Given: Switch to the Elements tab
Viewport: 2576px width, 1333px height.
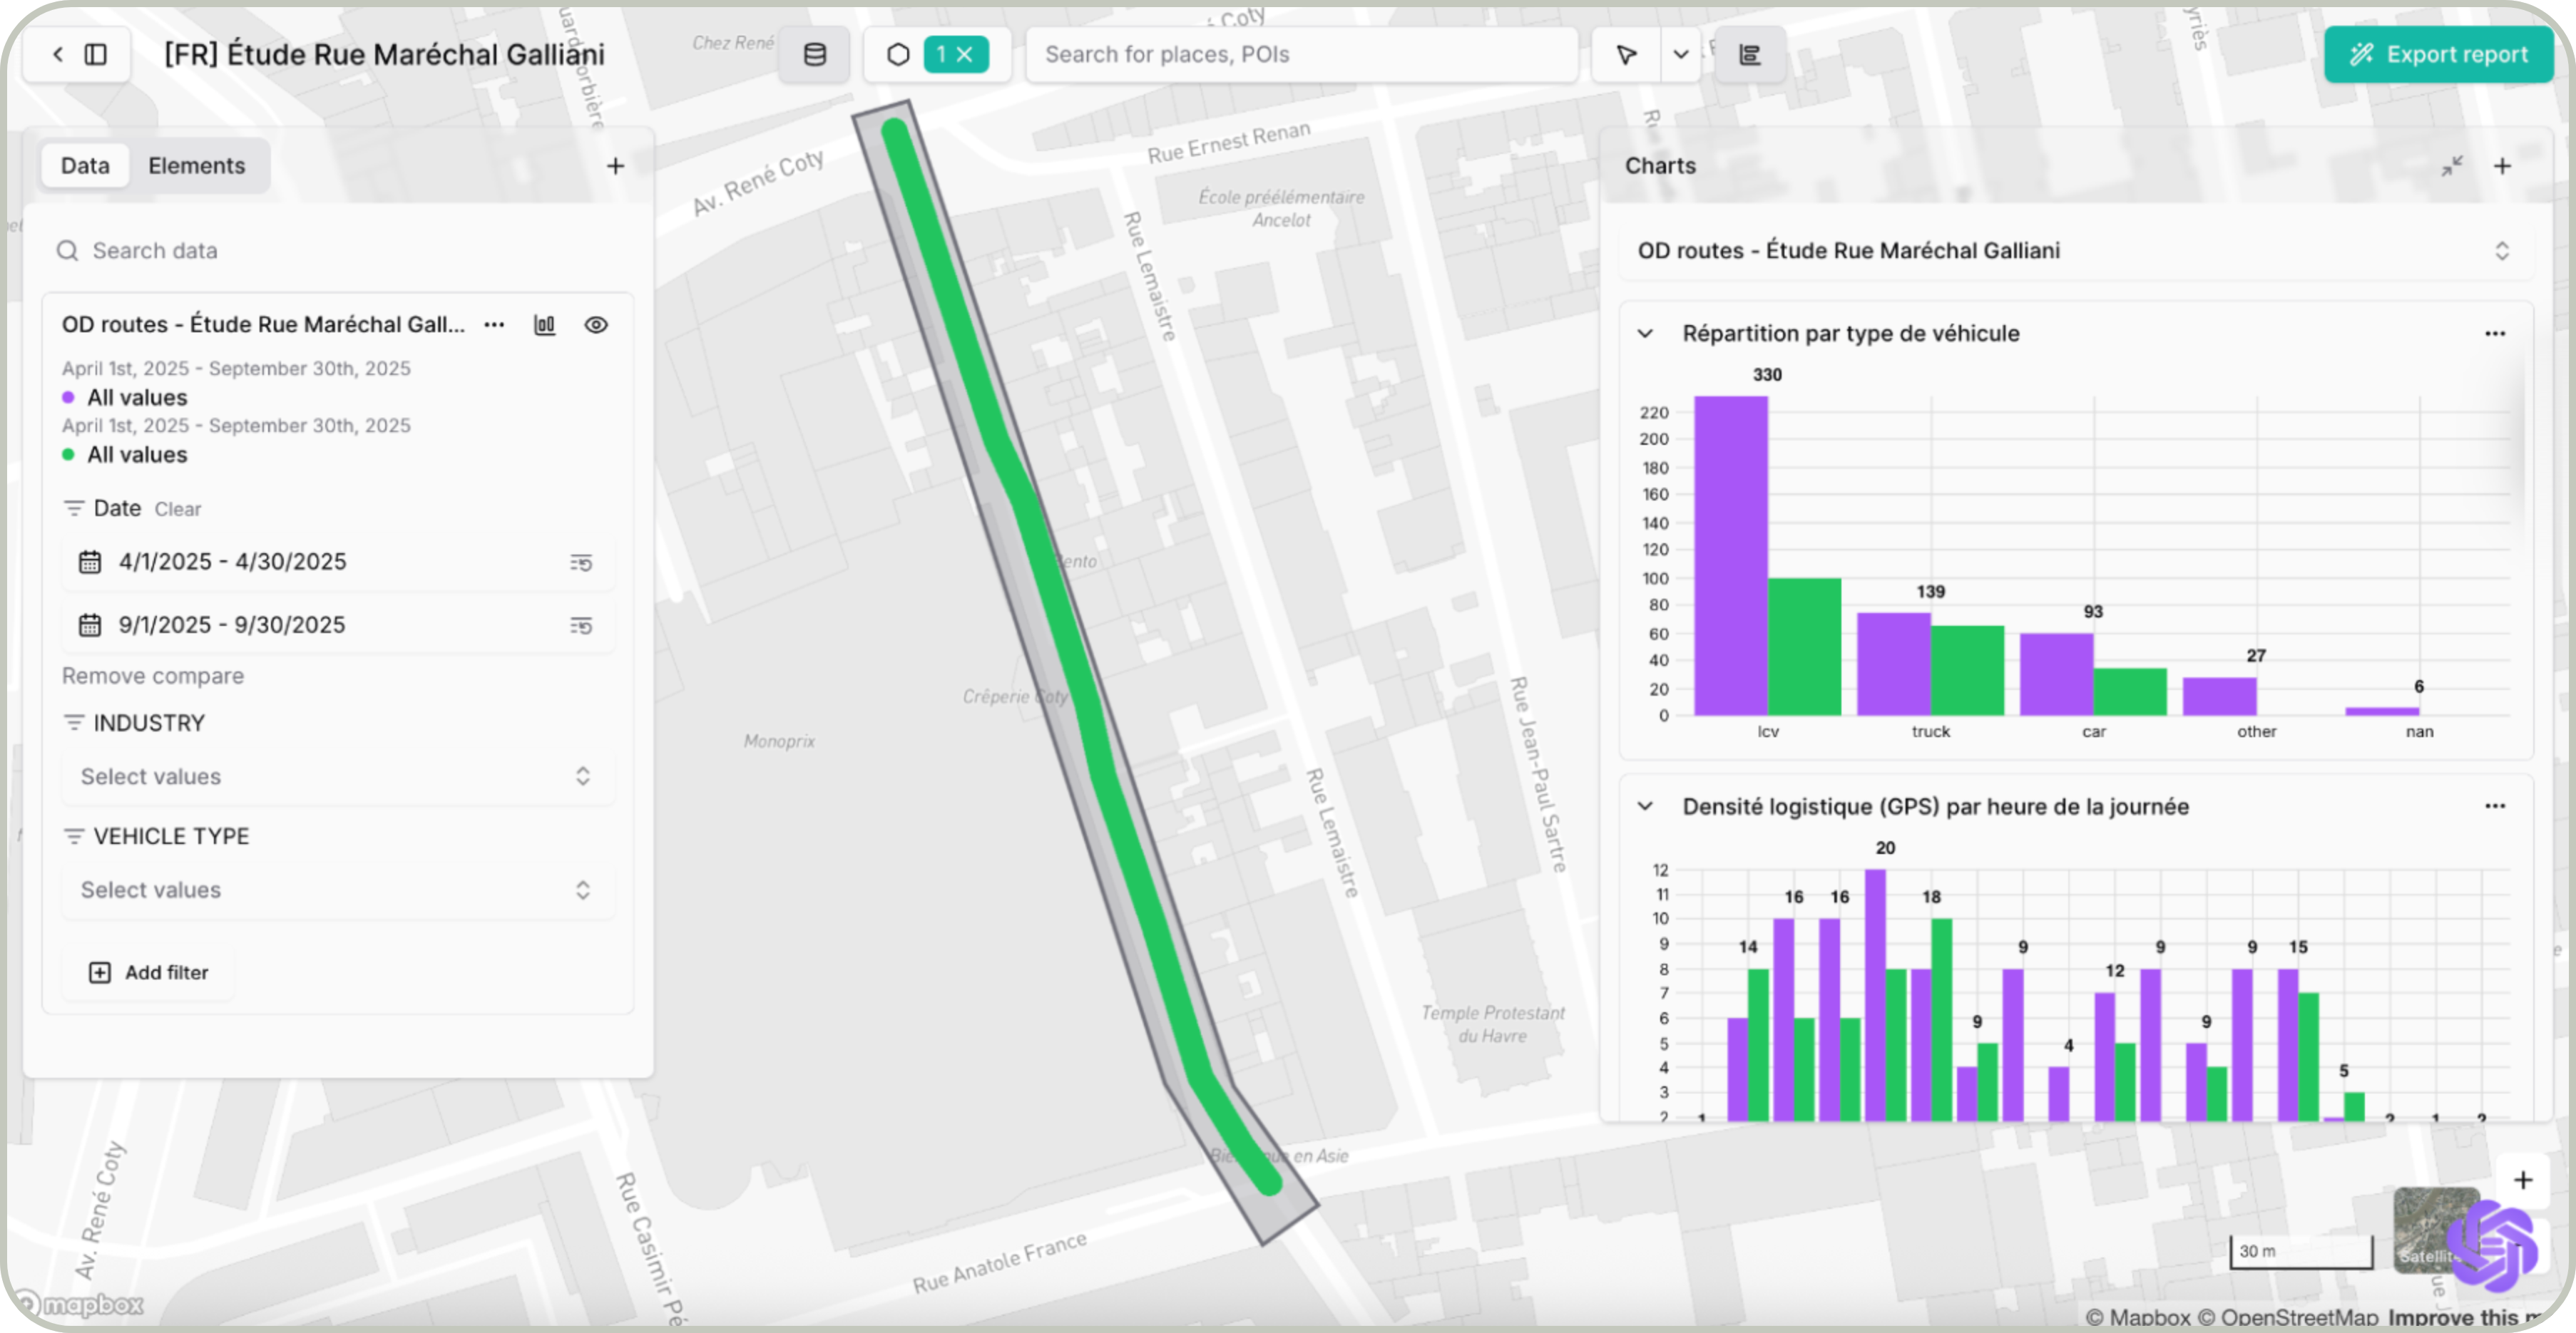Looking at the screenshot, I should (196, 166).
